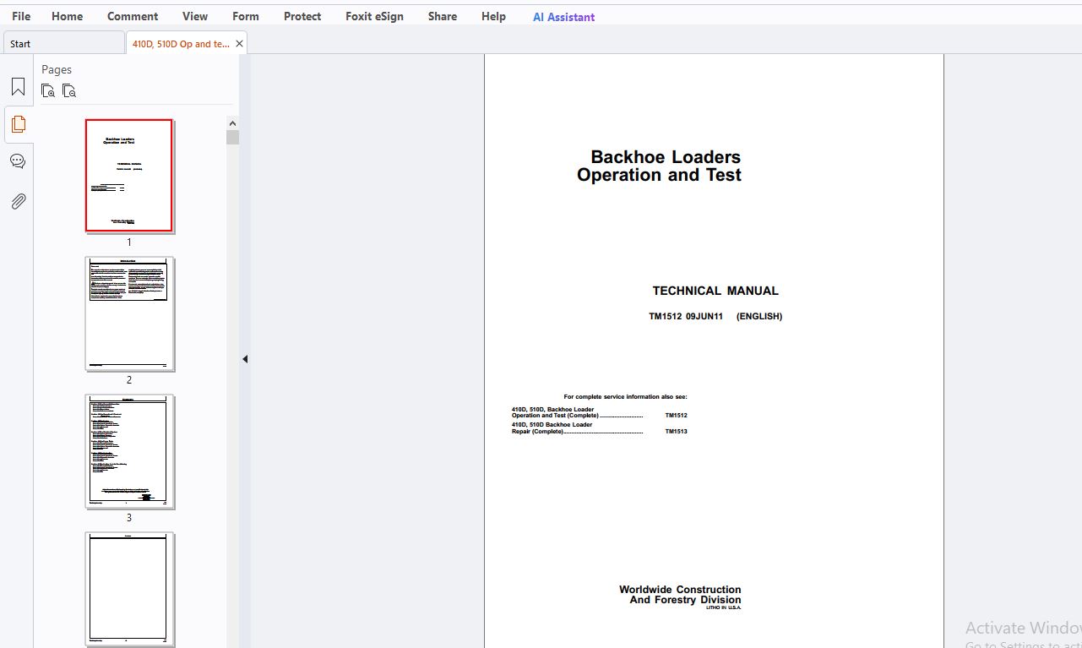Click 'Worldwide Construction' text
The height and width of the screenshot is (648, 1082).
click(x=680, y=590)
